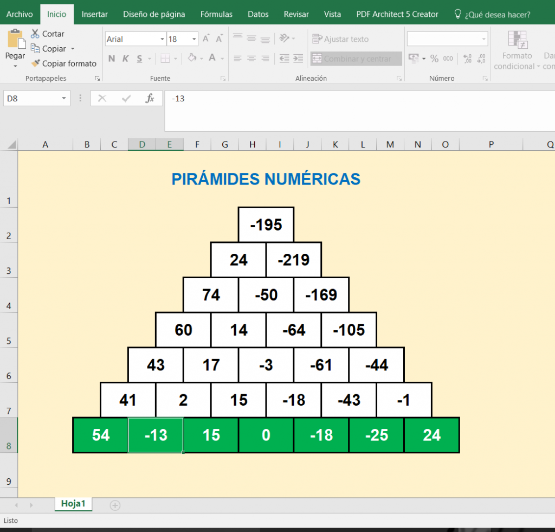Switch to the Fórmulas ribbon tab
Viewport: 555px width, 532px height.
[x=216, y=14]
